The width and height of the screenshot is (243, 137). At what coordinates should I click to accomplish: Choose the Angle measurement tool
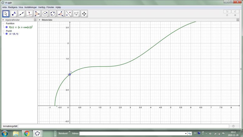[61, 14]
